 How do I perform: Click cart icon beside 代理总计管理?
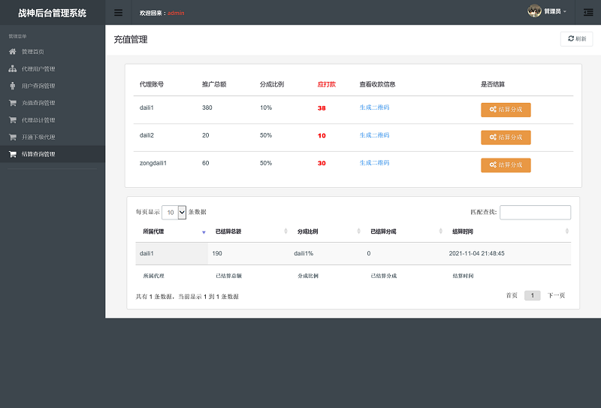coord(13,120)
